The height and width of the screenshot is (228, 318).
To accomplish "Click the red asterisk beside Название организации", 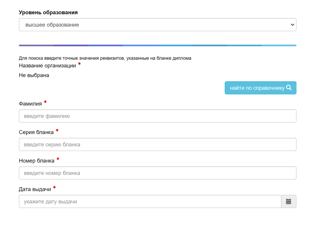I will tap(79, 64).
